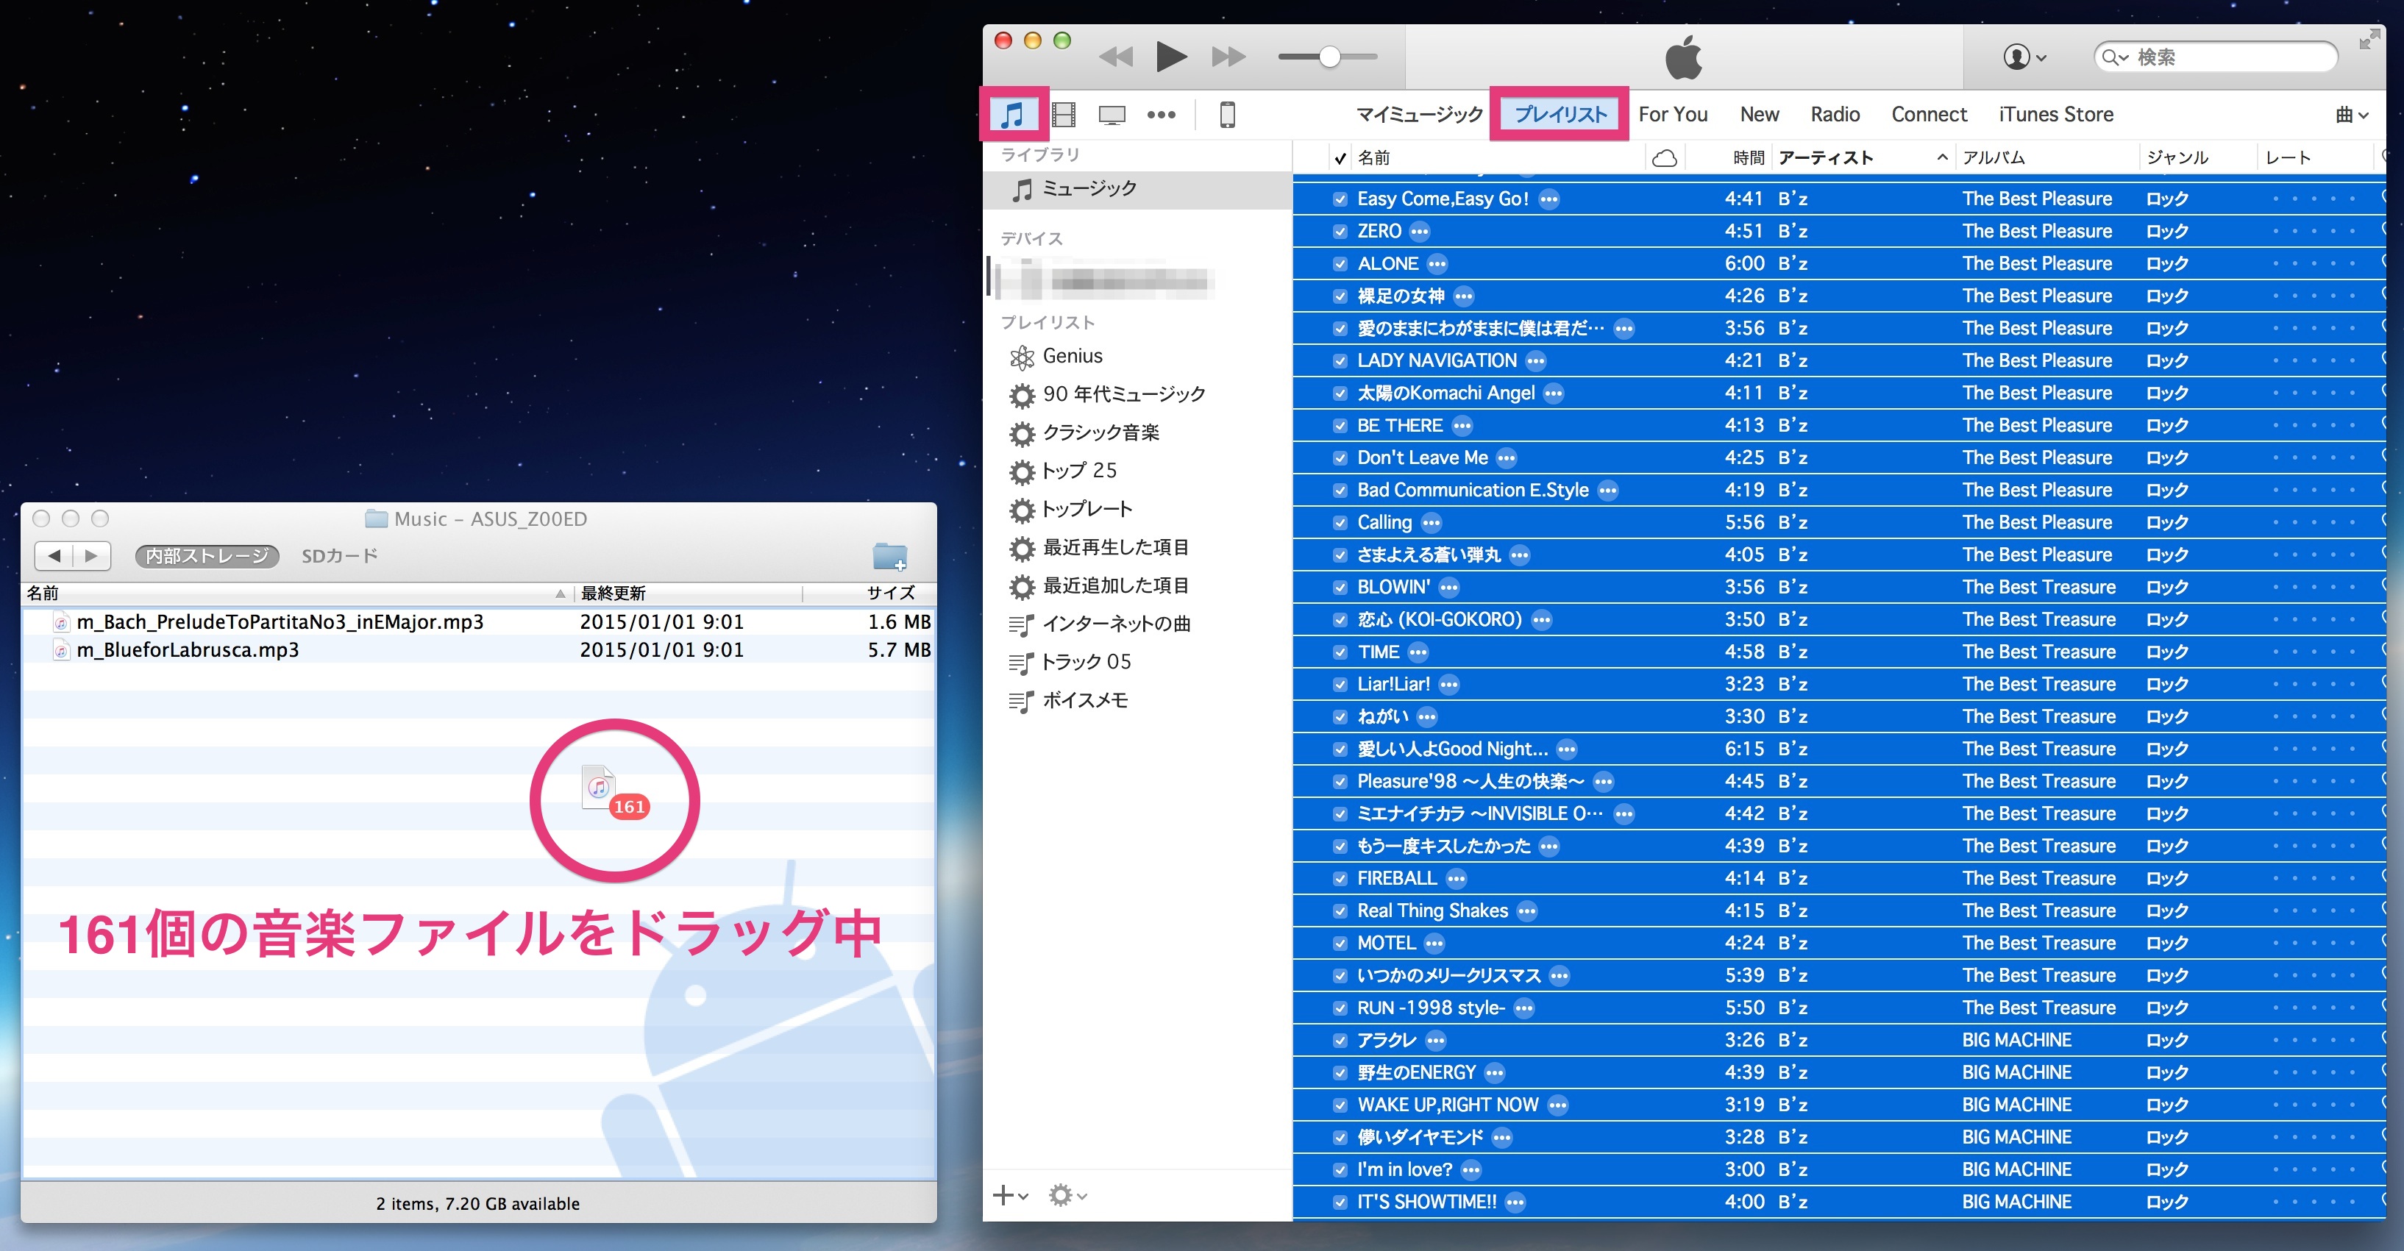
Task: Sort songs by アルバム column header
Action: tap(2046, 157)
